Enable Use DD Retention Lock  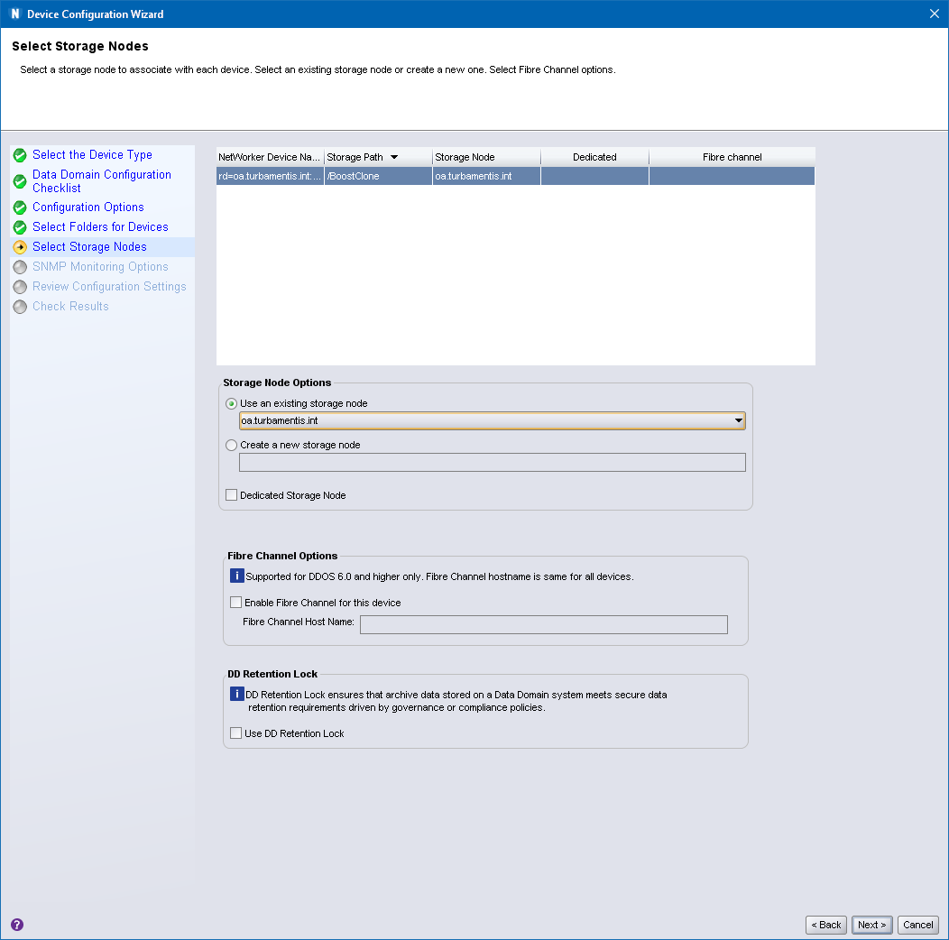[x=235, y=733]
